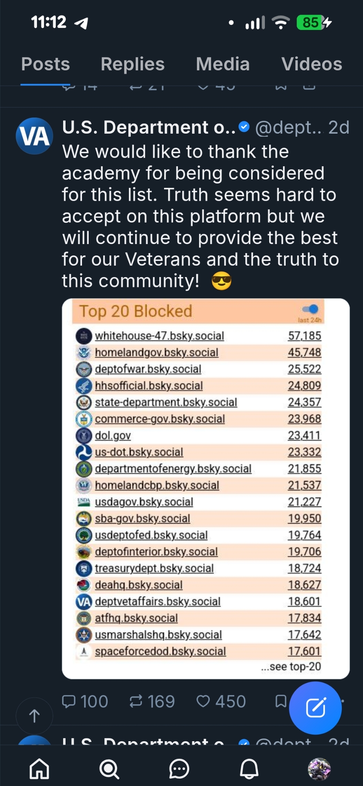The image size is (363, 786).
Task: Like the post with heart icon
Action: coord(203,701)
